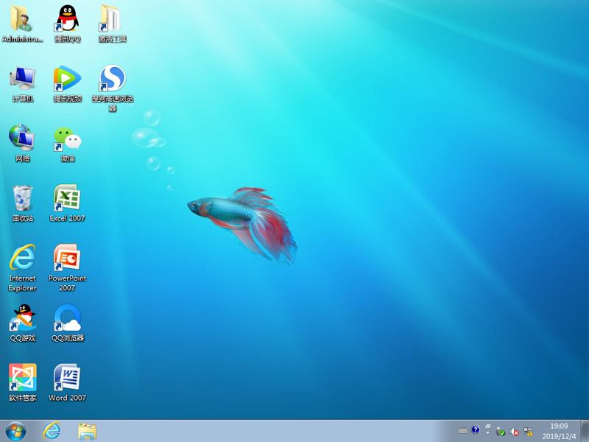Image resolution: width=589 pixels, height=442 pixels.
Task: Click the taskbar clock showing 19:09
Action: (560, 431)
